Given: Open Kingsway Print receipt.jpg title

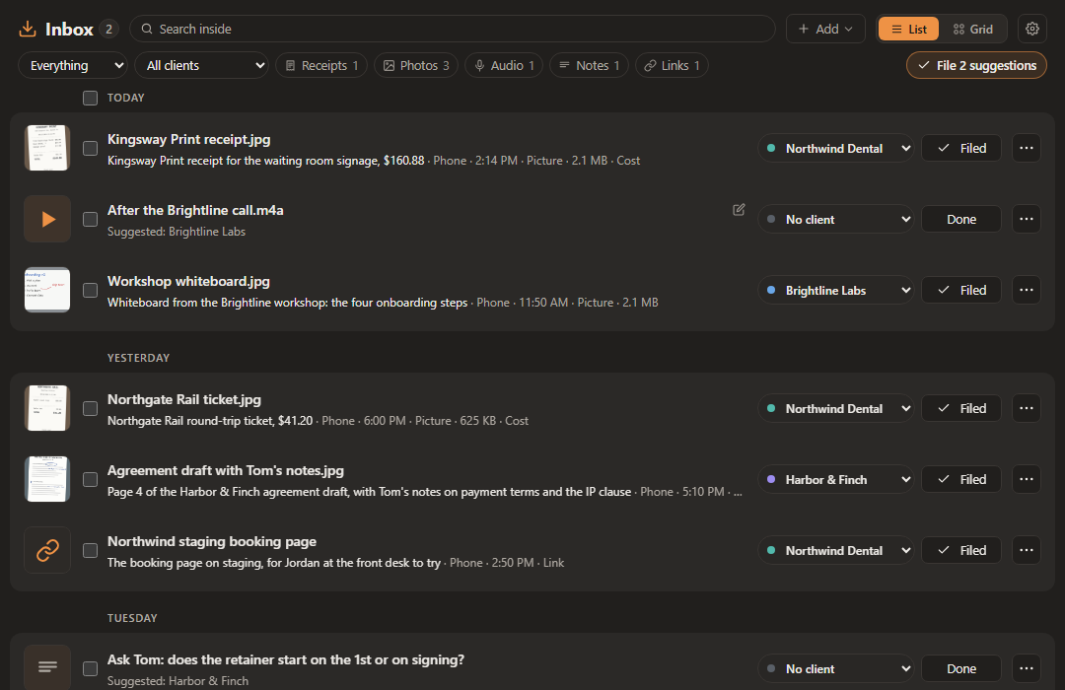Looking at the screenshot, I should coord(188,139).
